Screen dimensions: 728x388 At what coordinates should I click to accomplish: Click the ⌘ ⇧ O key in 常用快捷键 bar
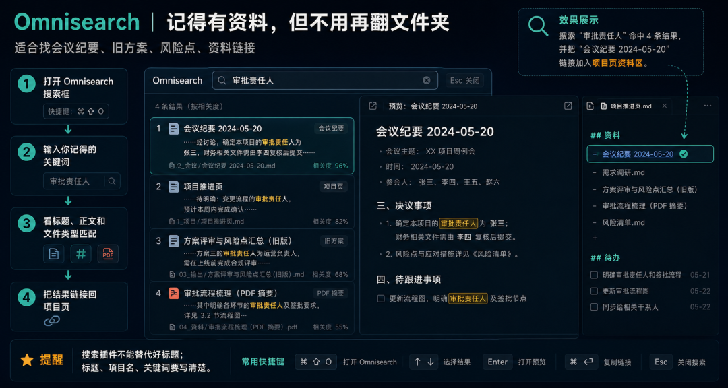point(315,362)
